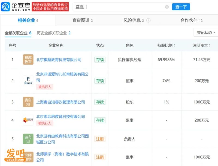Open 北师蒙学（海南）数字技术有限公司 link
Viewport: 218px width, 166px height.
click(62, 157)
